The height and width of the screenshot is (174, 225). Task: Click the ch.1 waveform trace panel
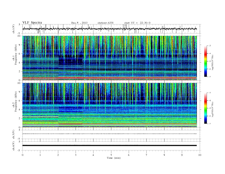click(x=112, y=29)
